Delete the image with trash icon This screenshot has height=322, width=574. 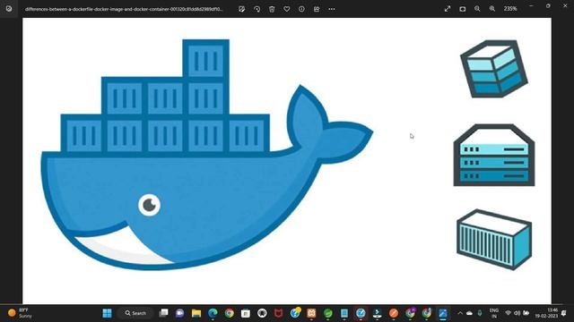point(272,9)
